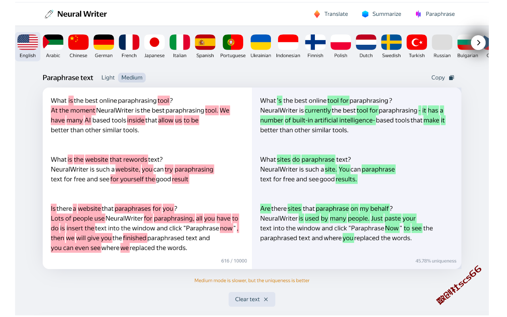The height and width of the screenshot is (317, 507).
Task: Click the Neural Writer pencil logo icon
Action: click(x=49, y=14)
